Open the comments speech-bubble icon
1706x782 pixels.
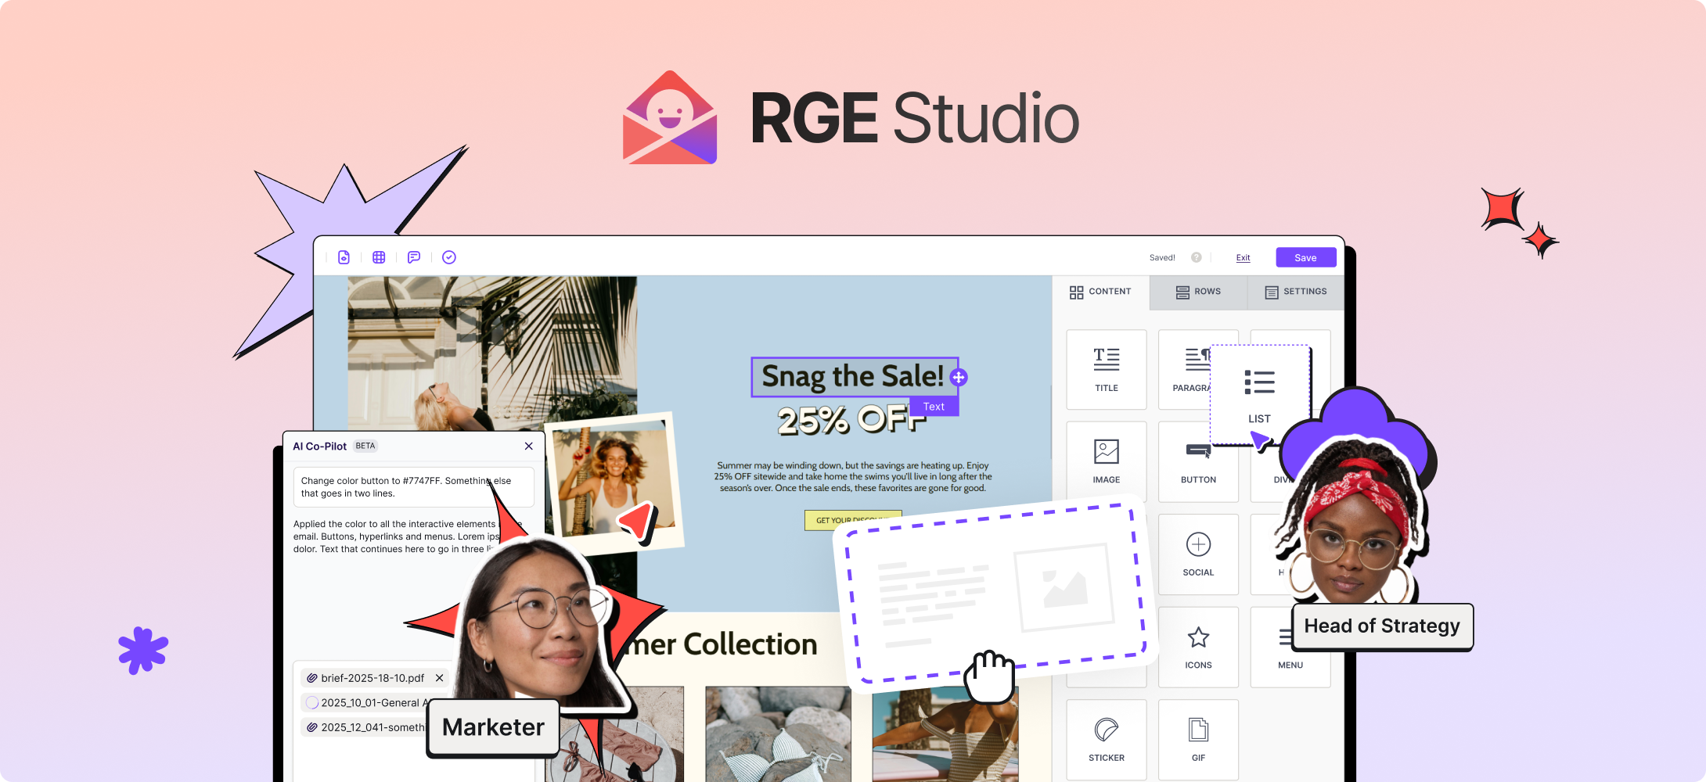[414, 257]
